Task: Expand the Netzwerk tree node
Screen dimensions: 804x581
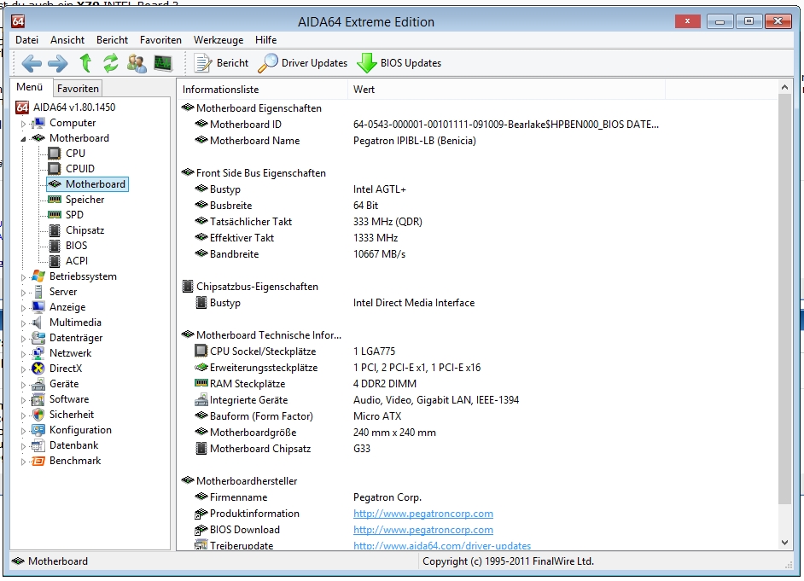Action: pyautogui.click(x=24, y=354)
